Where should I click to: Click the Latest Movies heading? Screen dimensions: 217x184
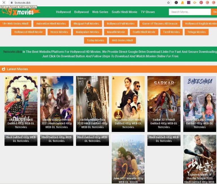pyautogui.click(x=17, y=69)
